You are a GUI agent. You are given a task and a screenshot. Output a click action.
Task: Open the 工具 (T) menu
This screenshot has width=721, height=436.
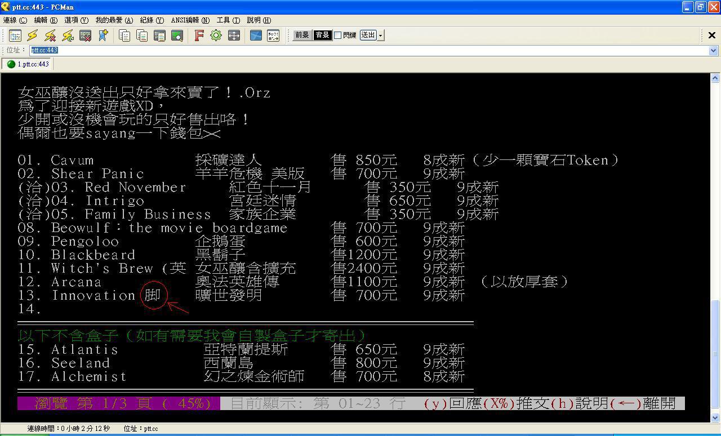[x=228, y=20]
